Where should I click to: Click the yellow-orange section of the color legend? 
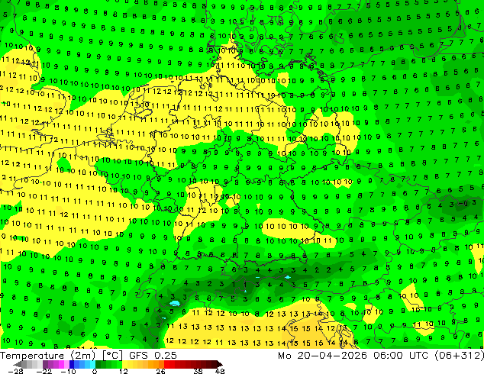pos(143,364)
